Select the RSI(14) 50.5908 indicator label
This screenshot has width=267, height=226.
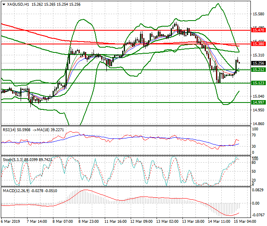point(17,130)
